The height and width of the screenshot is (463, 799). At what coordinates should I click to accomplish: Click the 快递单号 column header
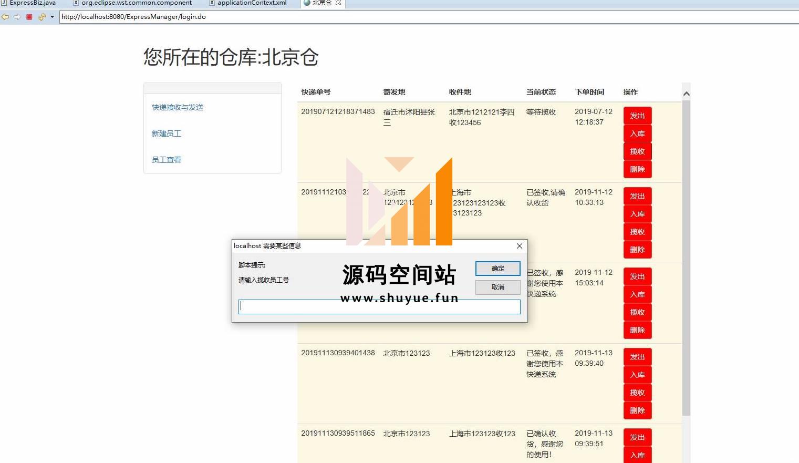[x=316, y=92]
